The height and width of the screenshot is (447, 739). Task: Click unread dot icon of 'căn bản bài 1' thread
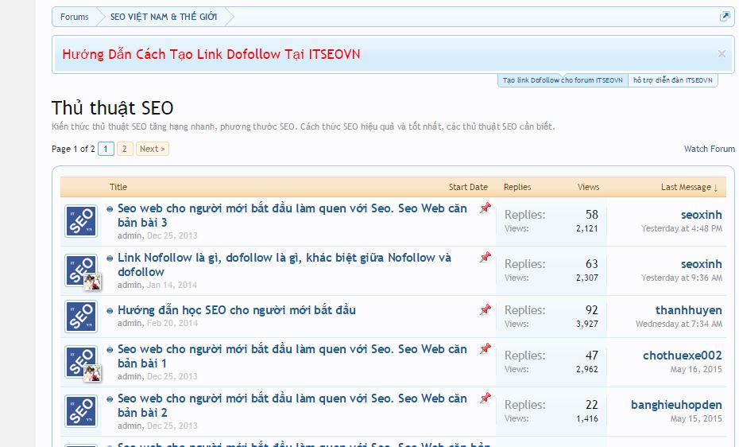(x=110, y=350)
